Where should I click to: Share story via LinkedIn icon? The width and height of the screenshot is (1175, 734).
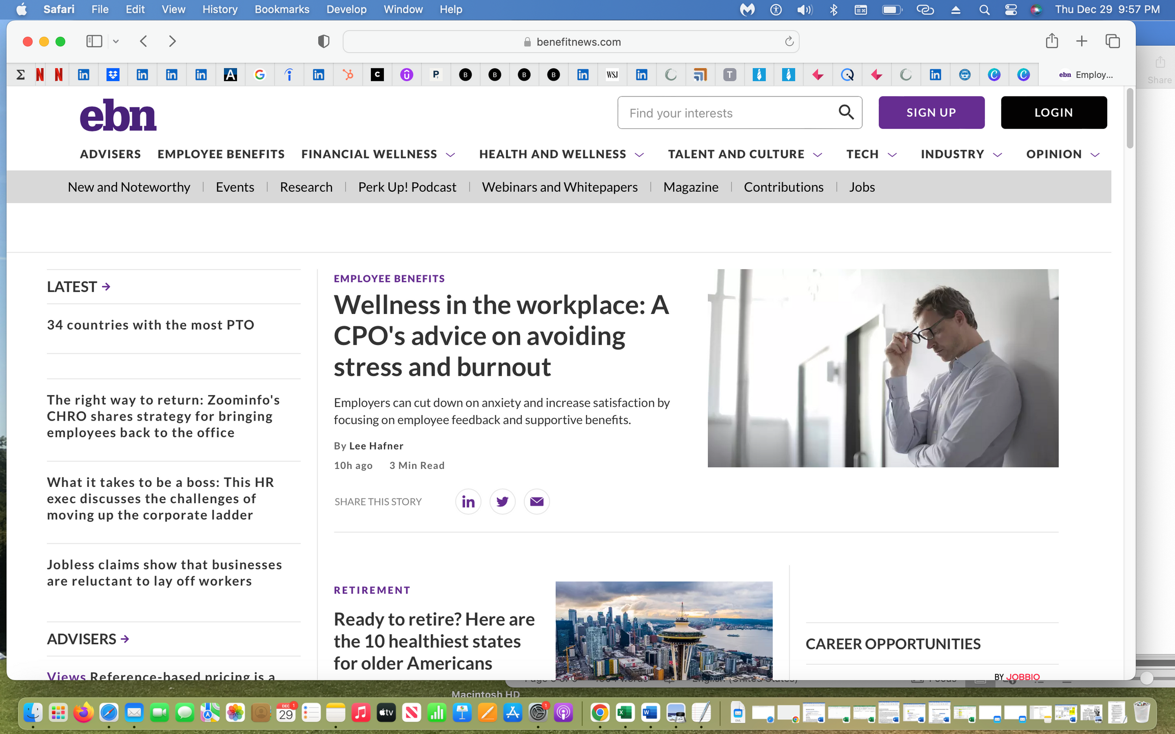(468, 502)
